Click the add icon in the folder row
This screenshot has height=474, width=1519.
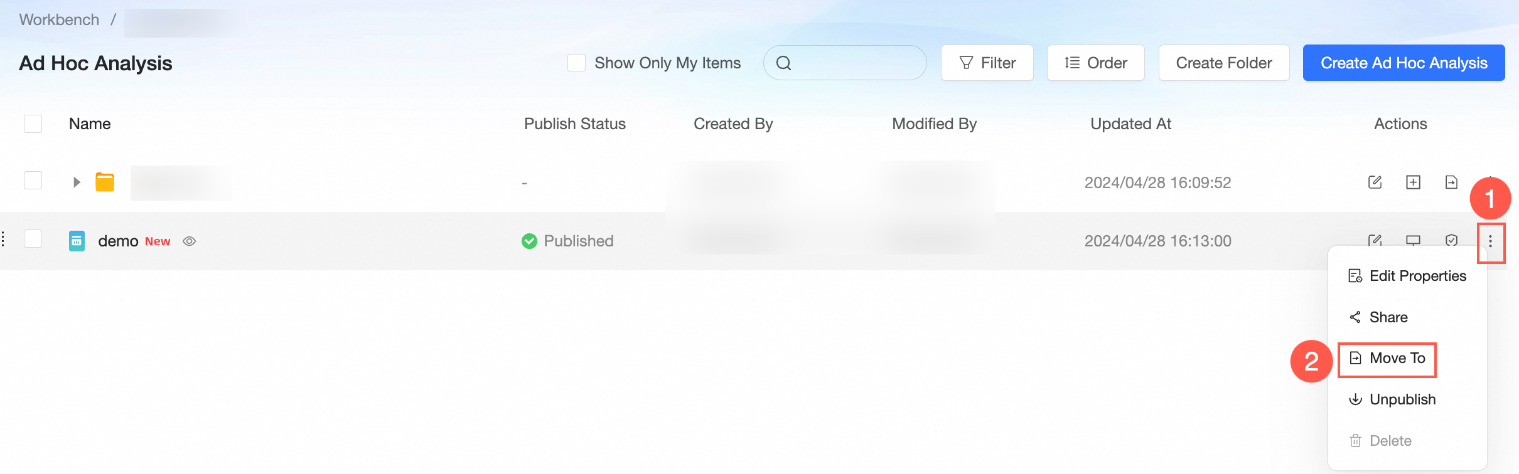point(1413,182)
